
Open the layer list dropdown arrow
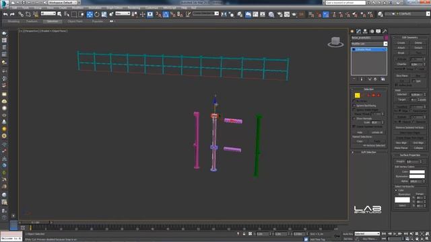(428, 13)
